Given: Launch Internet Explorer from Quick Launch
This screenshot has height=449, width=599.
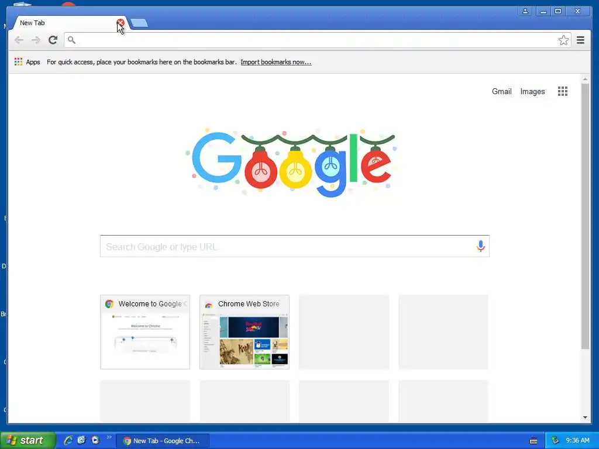Looking at the screenshot, I should pyautogui.click(x=68, y=440).
